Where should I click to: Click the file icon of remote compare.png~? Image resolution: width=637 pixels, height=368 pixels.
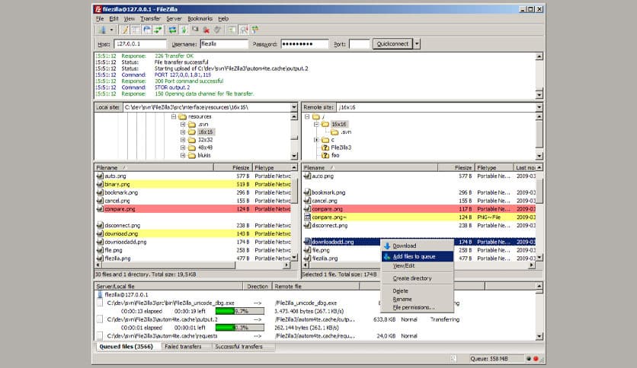click(x=308, y=217)
